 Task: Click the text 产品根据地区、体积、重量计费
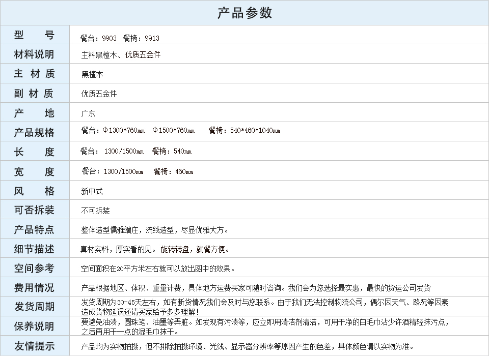click(131, 288)
